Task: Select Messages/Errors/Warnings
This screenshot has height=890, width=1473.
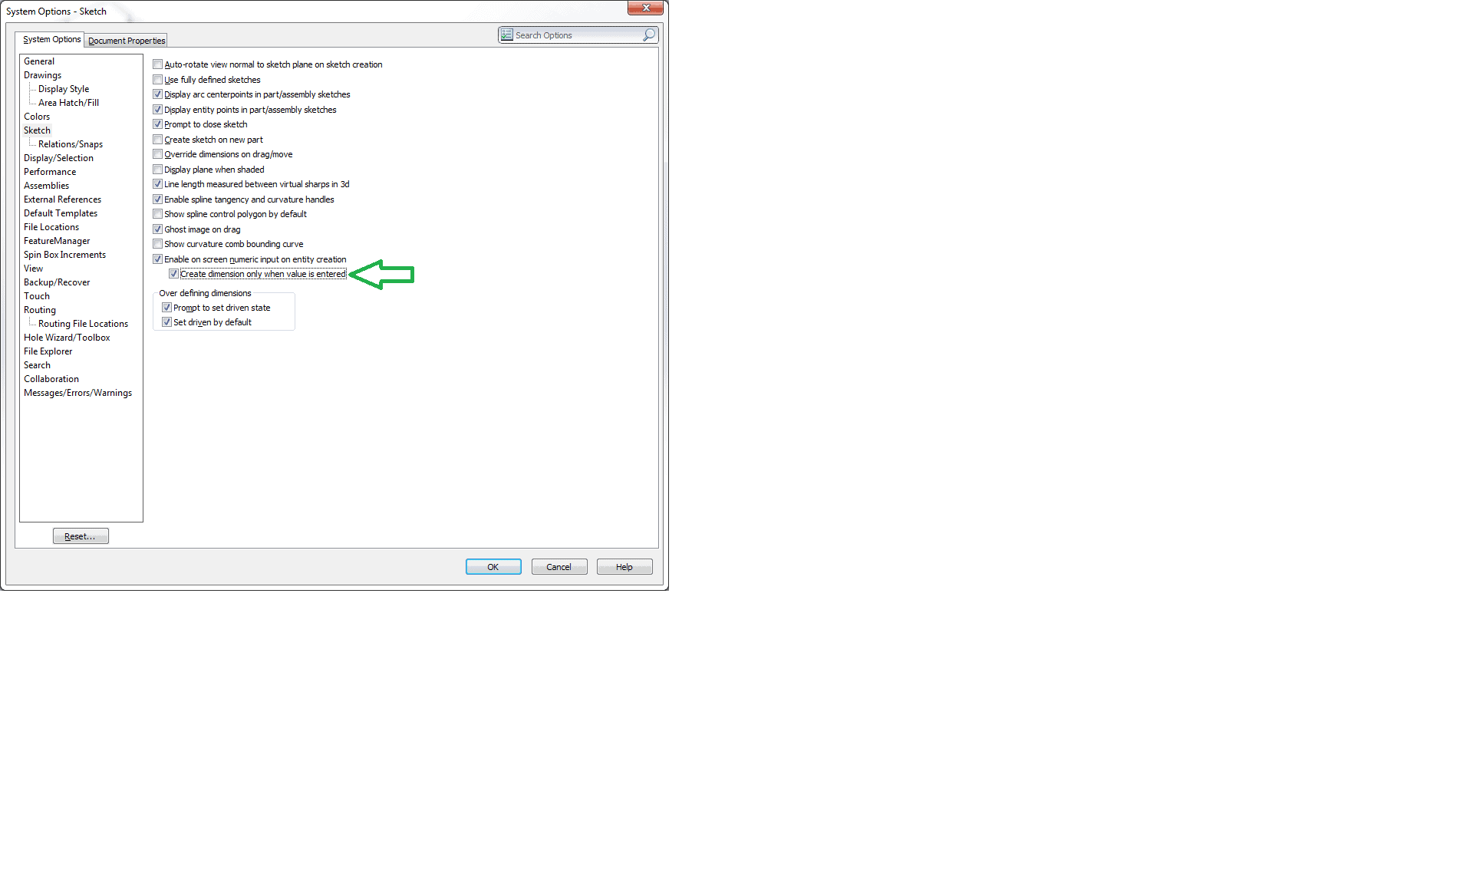Action: pyautogui.click(x=77, y=393)
